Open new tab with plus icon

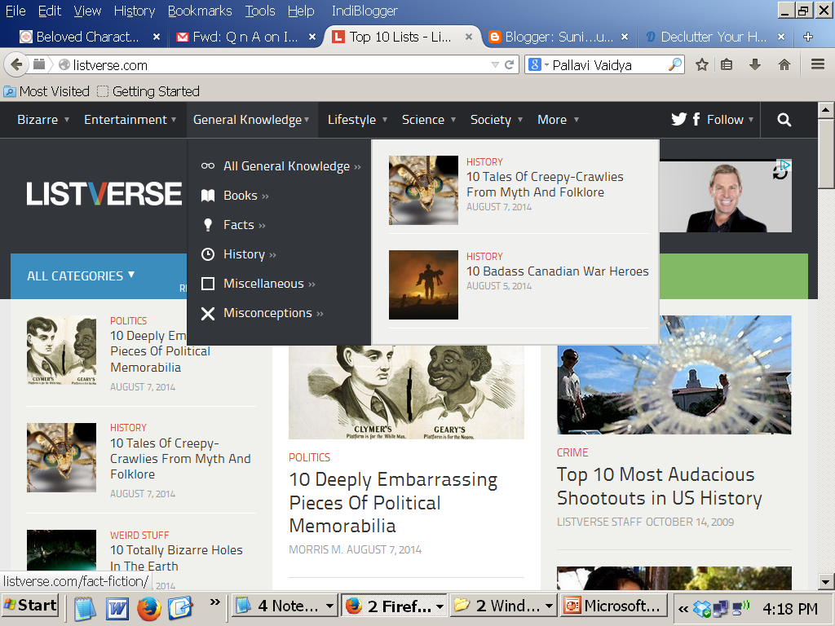coord(808,37)
